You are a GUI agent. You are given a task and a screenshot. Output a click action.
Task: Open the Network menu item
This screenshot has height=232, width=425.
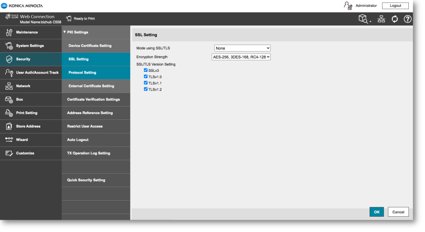tap(31, 86)
